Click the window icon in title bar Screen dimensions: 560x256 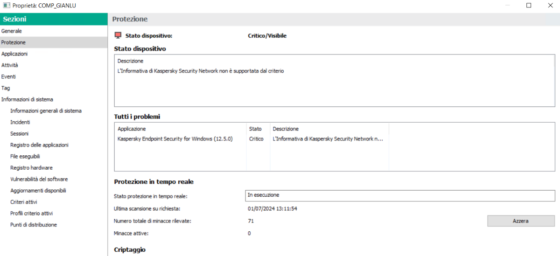7,5
